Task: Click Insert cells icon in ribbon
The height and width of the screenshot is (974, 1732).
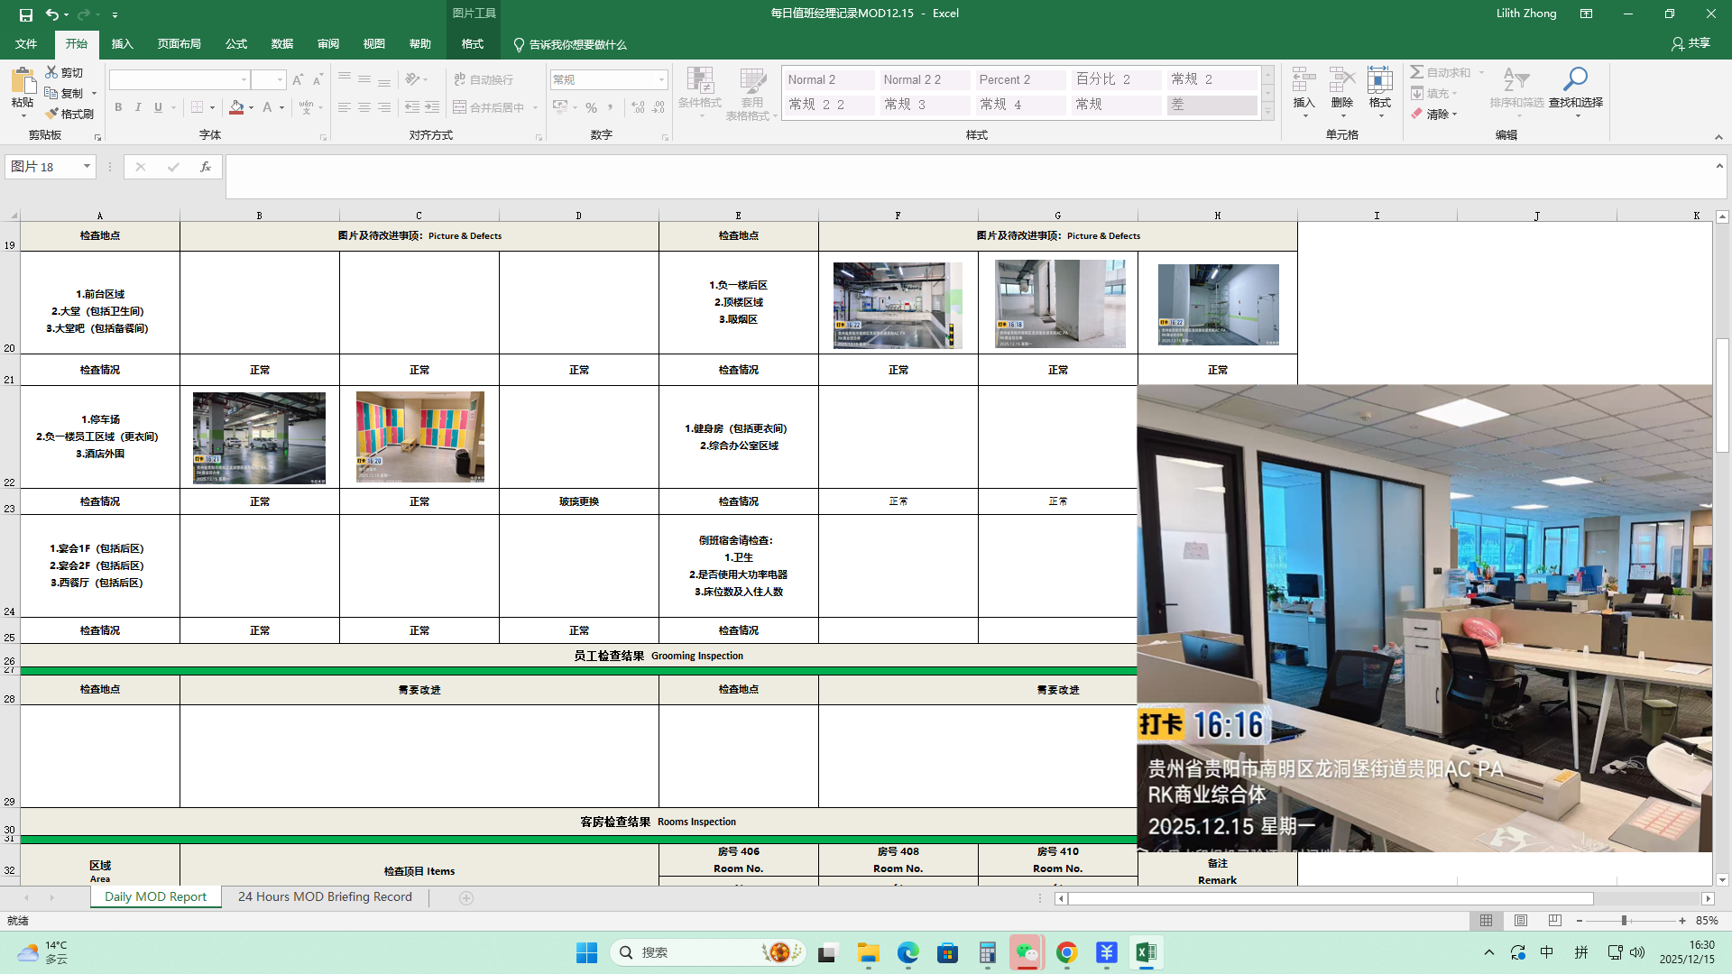Action: tap(1304, 80)
